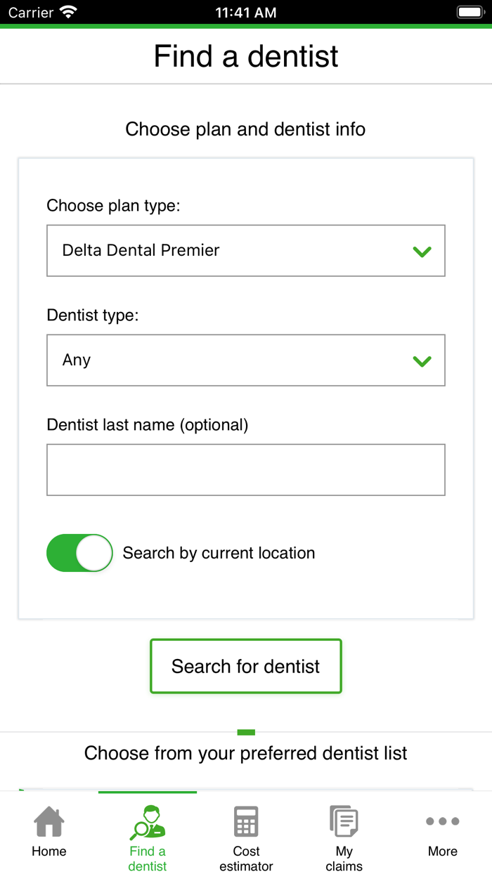The height and width of the screenshot is (874, 492).
Task: Click the Dentist last name input field
Action: [245, 469]
